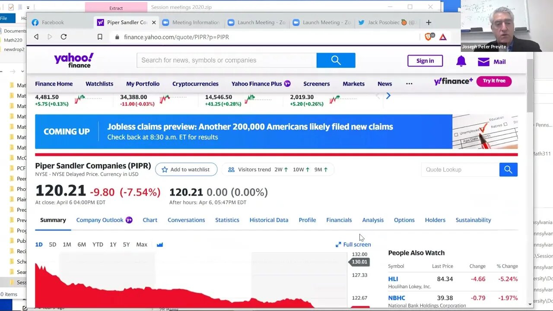Open the Holders tab
Viewport: 553px width, 311px height.
click(x=435, y=220)
